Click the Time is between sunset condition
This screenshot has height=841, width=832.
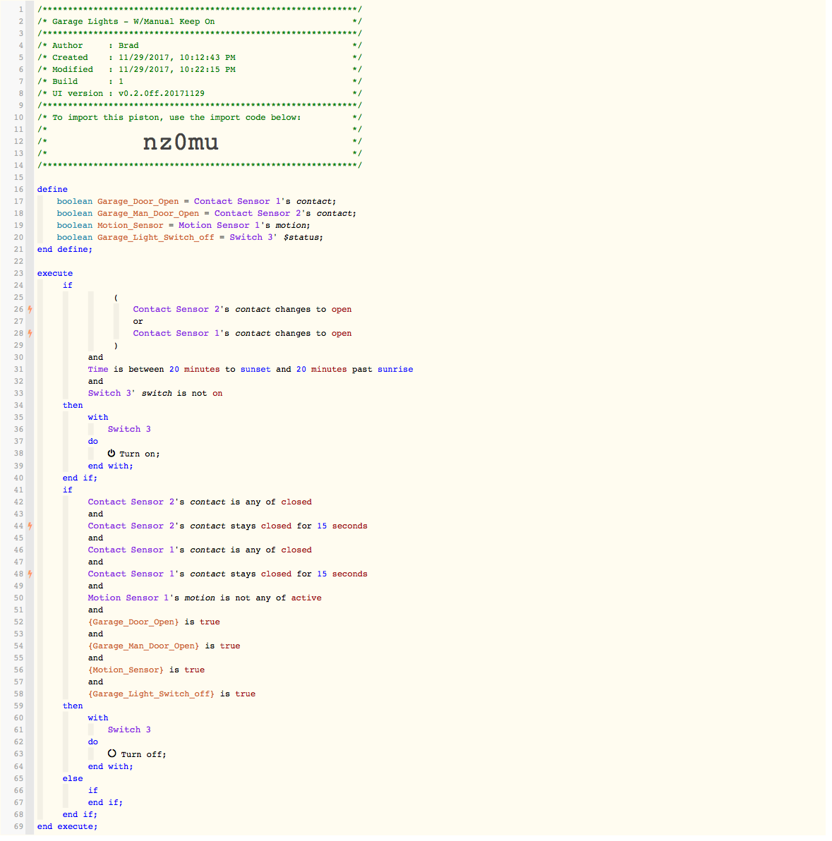[251, 370]
